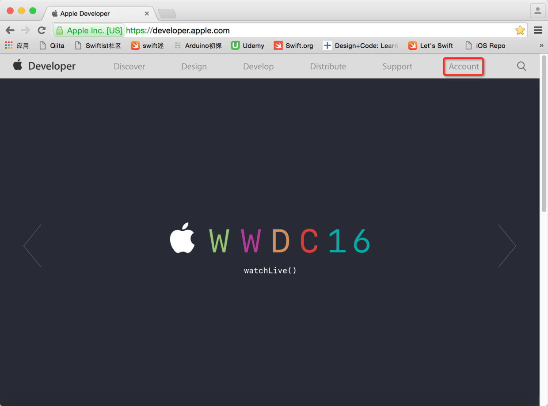This screenshot has height=406, width=548.
Task: Select the Apple Developer tab
Action: click(x=101, y=13)
